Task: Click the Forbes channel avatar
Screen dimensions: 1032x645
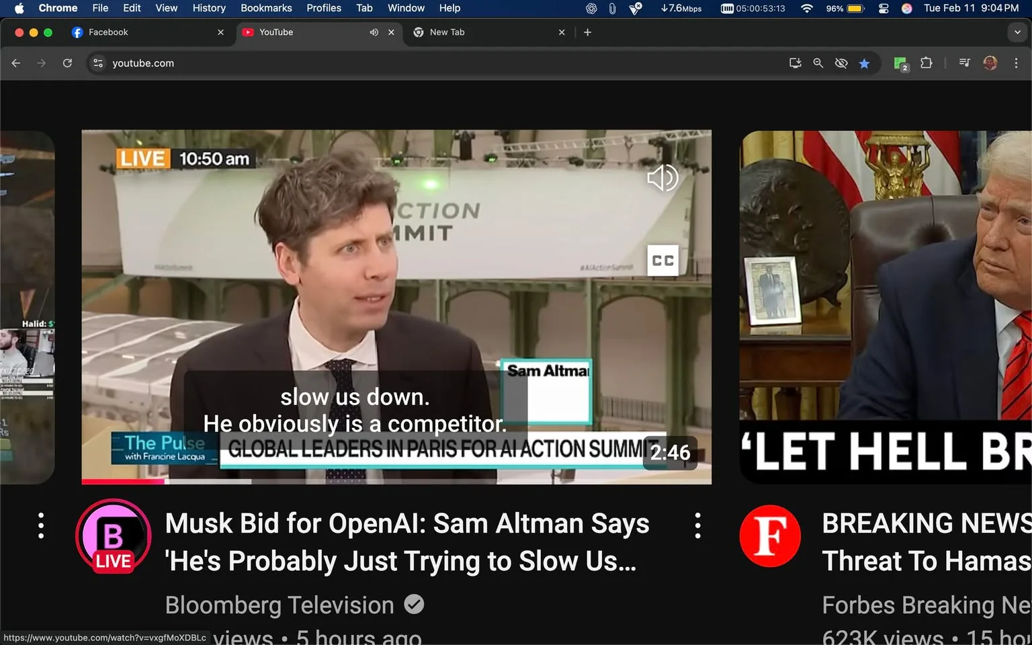Action: [x=770, y=535]
